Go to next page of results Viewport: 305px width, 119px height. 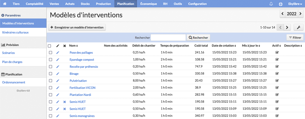point(287,28)
